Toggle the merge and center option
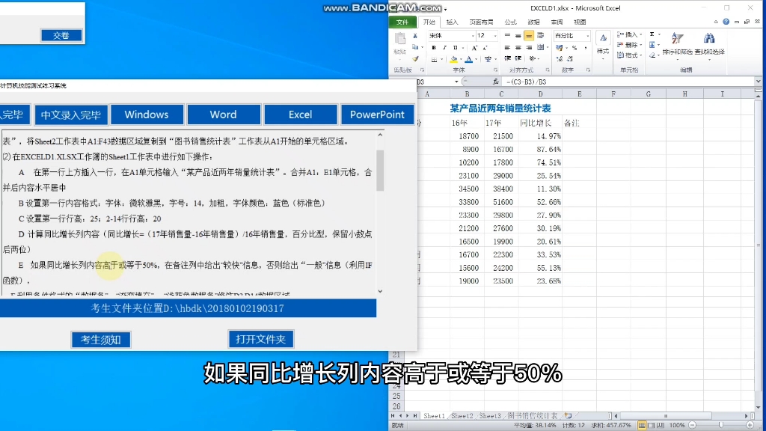This screenshot has width=766, height=431. pyautogui.click(x=541, y=48)
